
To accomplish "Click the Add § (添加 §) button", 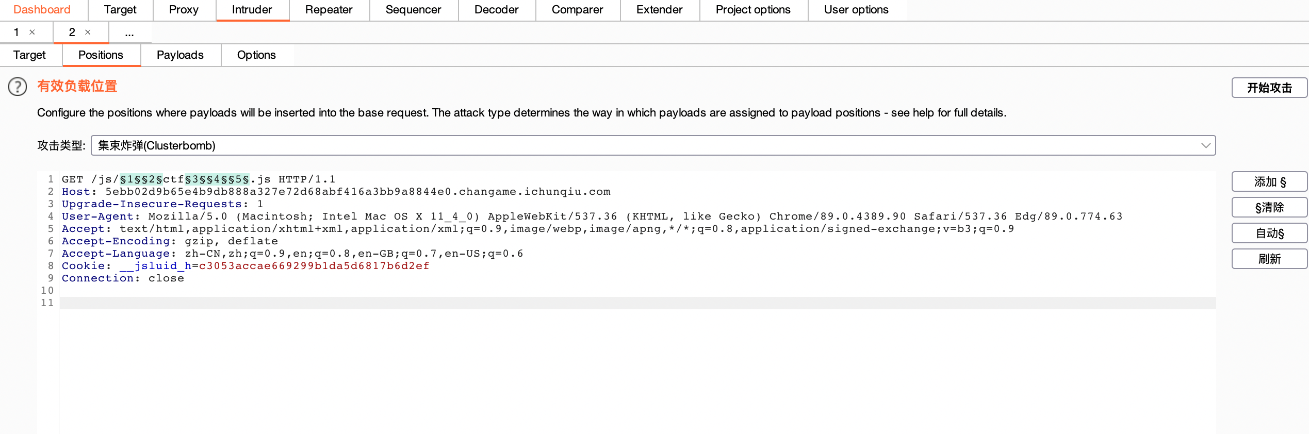I will 1269,182.
